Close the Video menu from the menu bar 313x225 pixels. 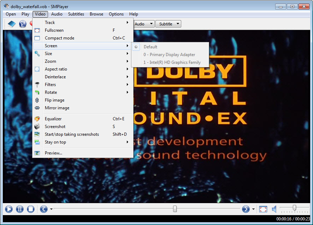(x=40, y=14)
